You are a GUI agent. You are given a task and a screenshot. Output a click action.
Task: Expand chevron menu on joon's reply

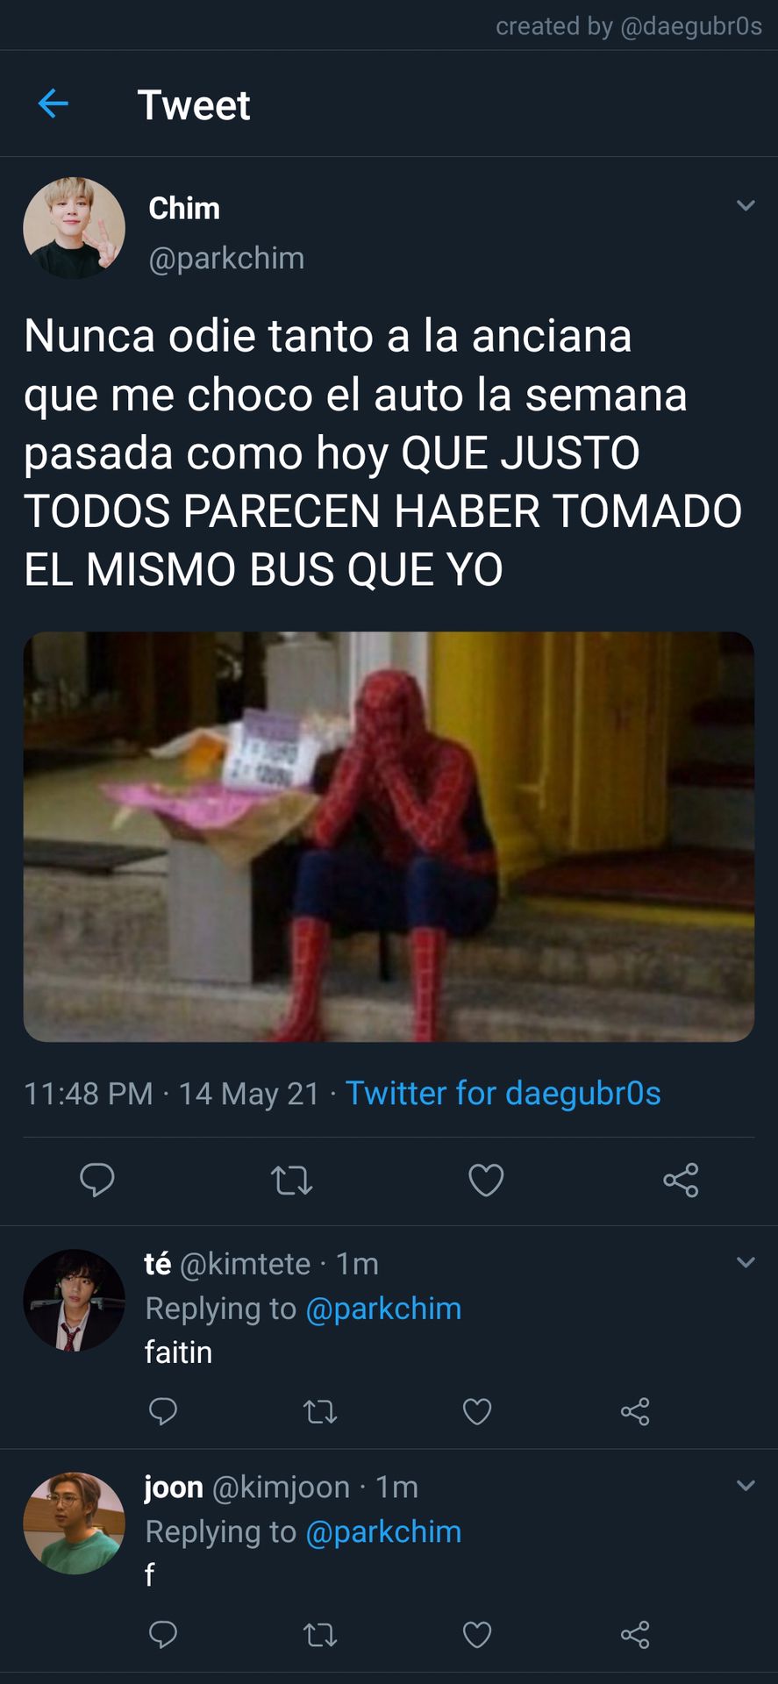[746, 1485]
